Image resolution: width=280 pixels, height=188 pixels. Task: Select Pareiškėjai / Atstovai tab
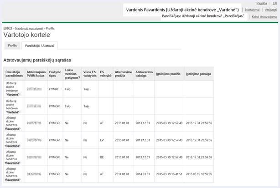[40, 46]
